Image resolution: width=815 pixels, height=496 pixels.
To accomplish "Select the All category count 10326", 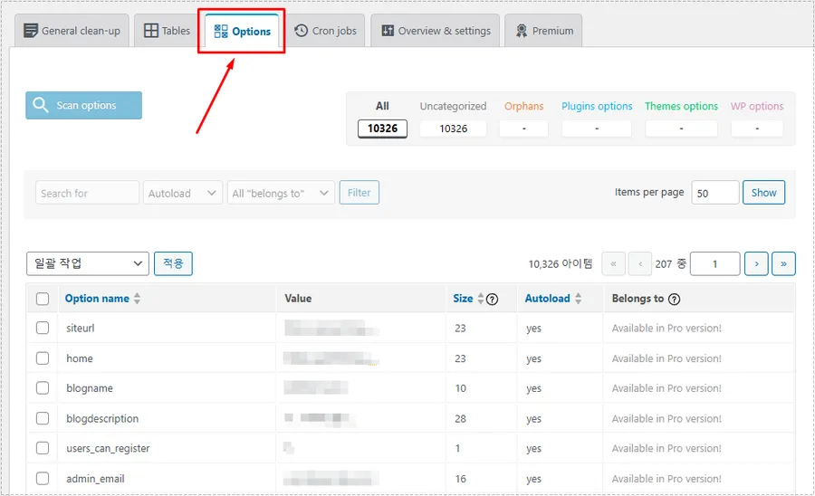I will click(x=382, y=129).
